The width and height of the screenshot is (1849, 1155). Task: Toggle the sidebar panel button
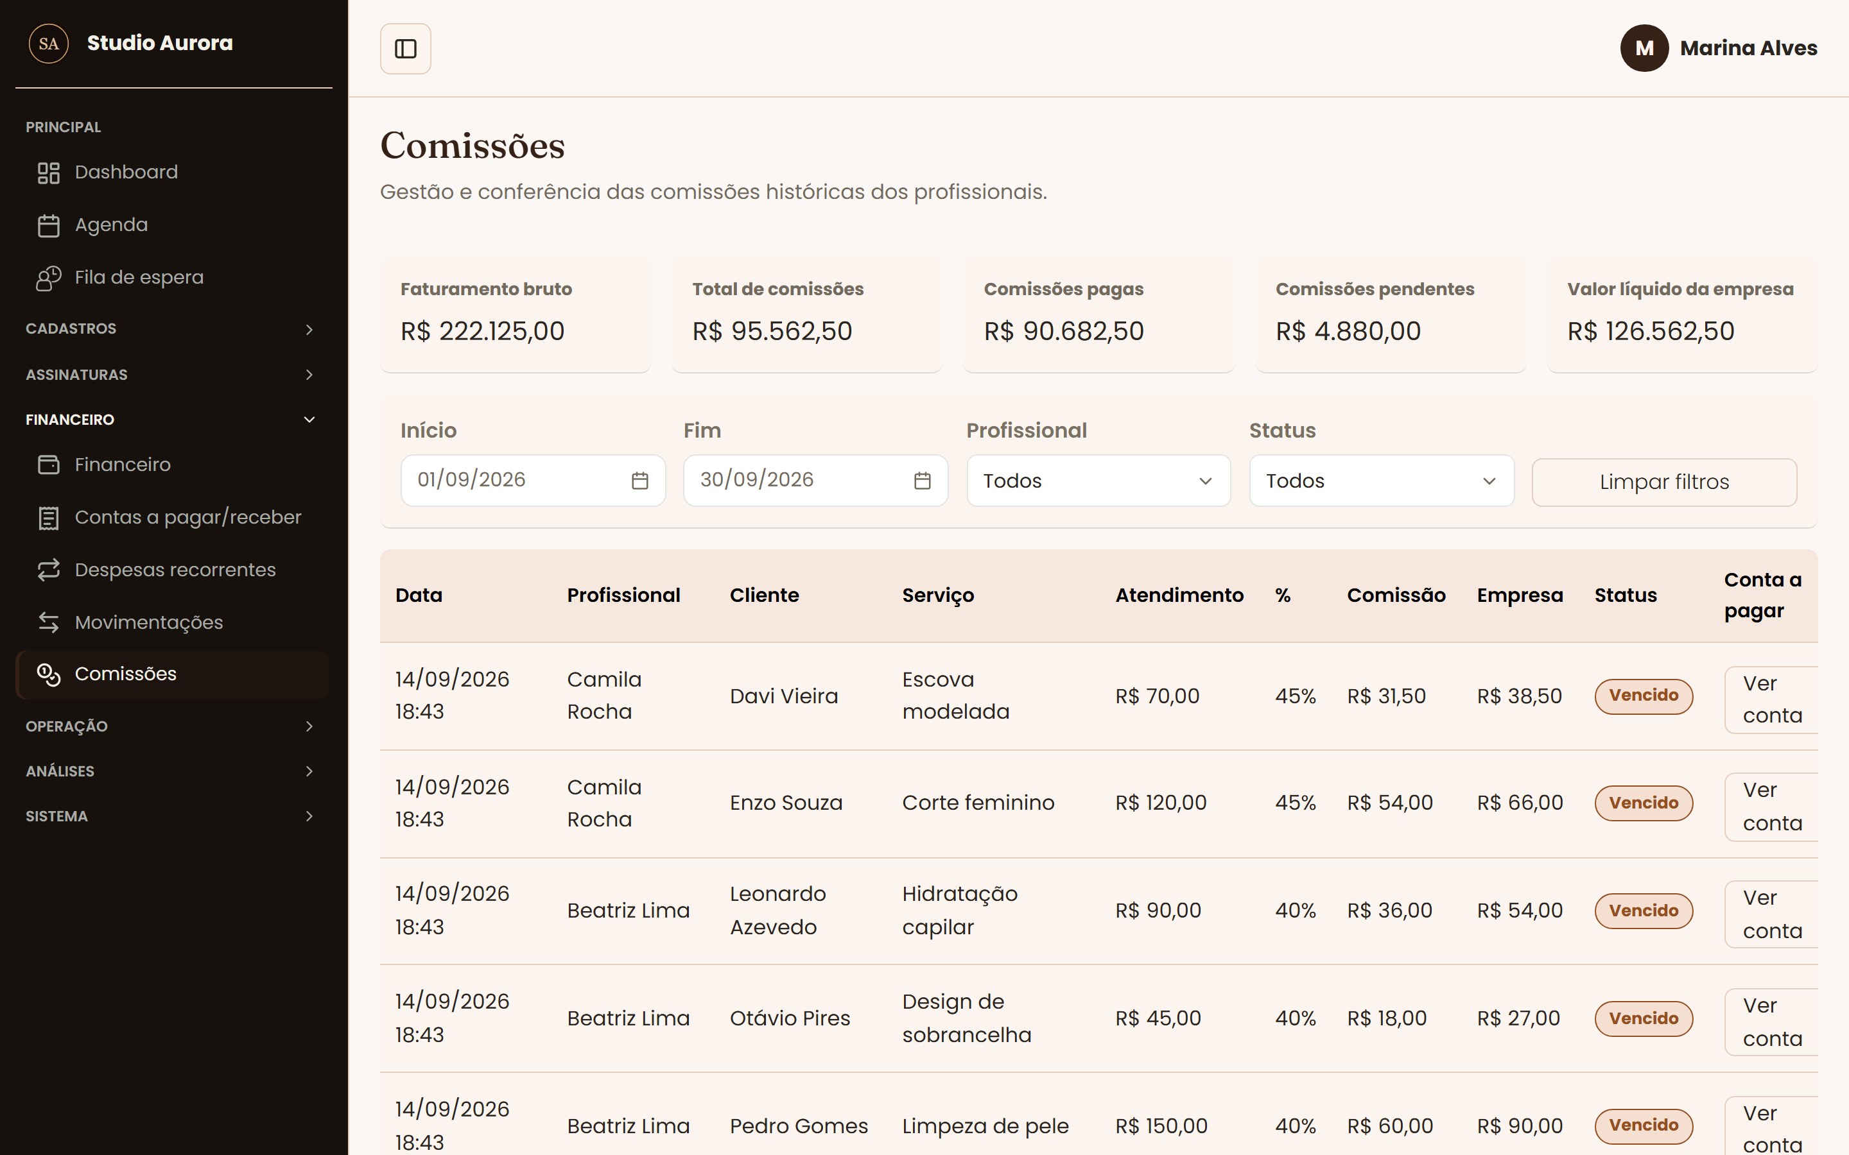(405, 49)
